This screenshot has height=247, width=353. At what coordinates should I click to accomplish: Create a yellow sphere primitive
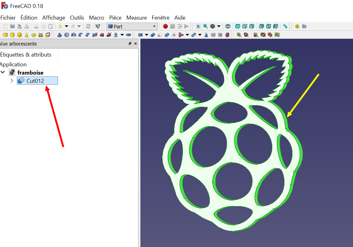pyautogui.click(x=20, y=35)
